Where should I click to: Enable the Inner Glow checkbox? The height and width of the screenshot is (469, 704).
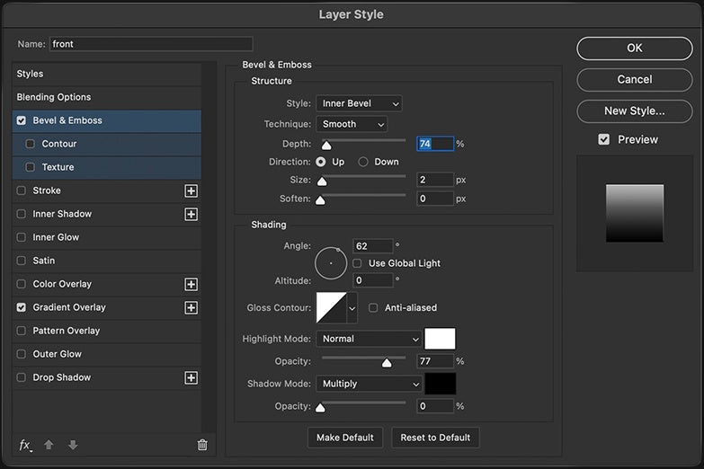pos(21,237)
